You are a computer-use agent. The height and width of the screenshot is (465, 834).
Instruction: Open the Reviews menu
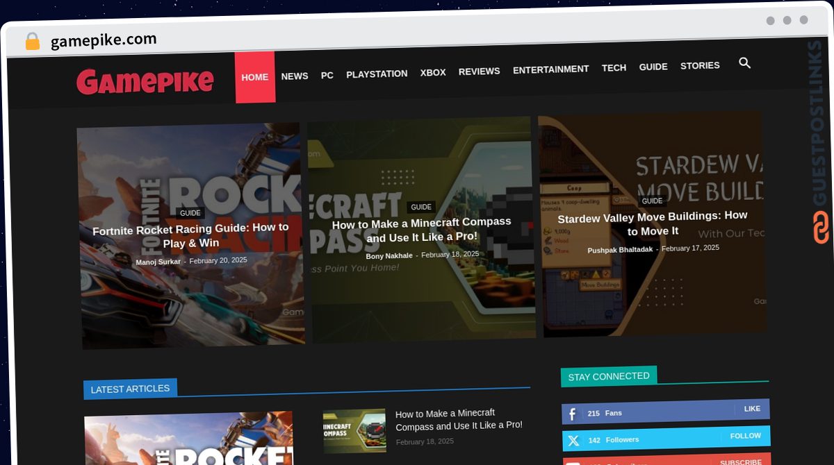point(479,71)
